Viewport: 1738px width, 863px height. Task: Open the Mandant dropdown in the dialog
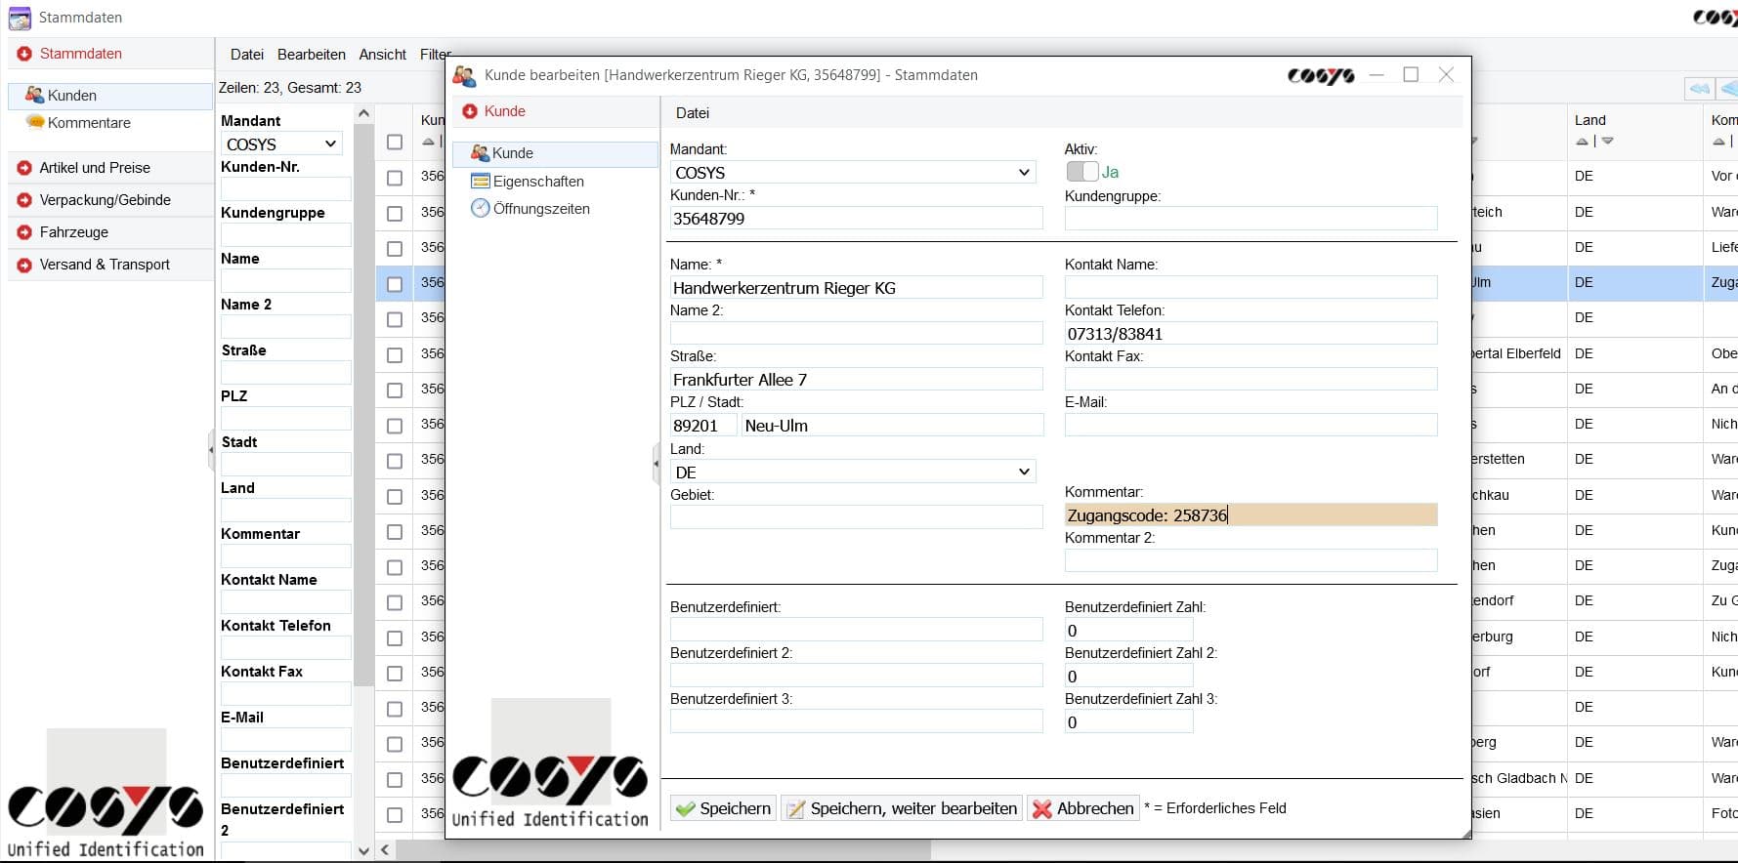coord(853,172)
